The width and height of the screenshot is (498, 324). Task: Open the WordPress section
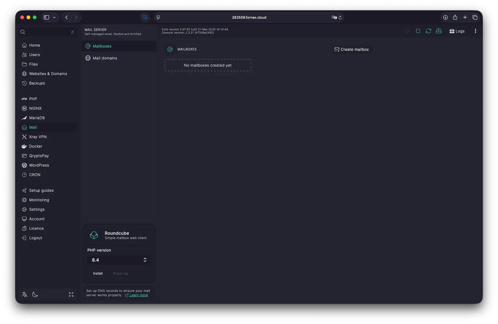[38, 165]
